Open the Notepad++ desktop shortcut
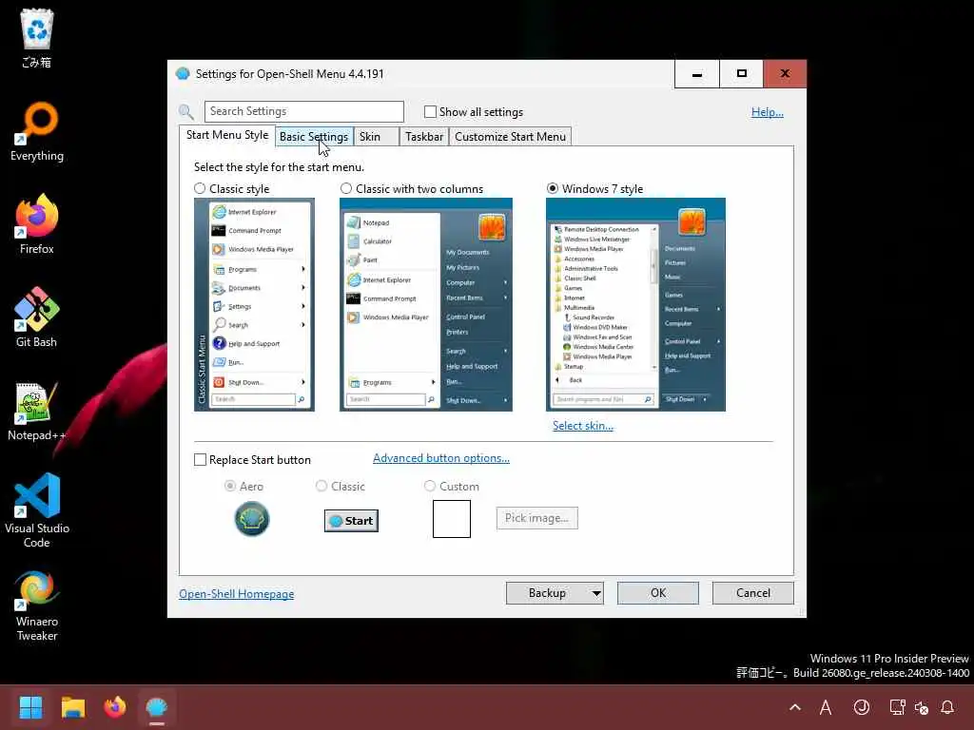The height and width of the screenshot is (730, 974). 37,411
